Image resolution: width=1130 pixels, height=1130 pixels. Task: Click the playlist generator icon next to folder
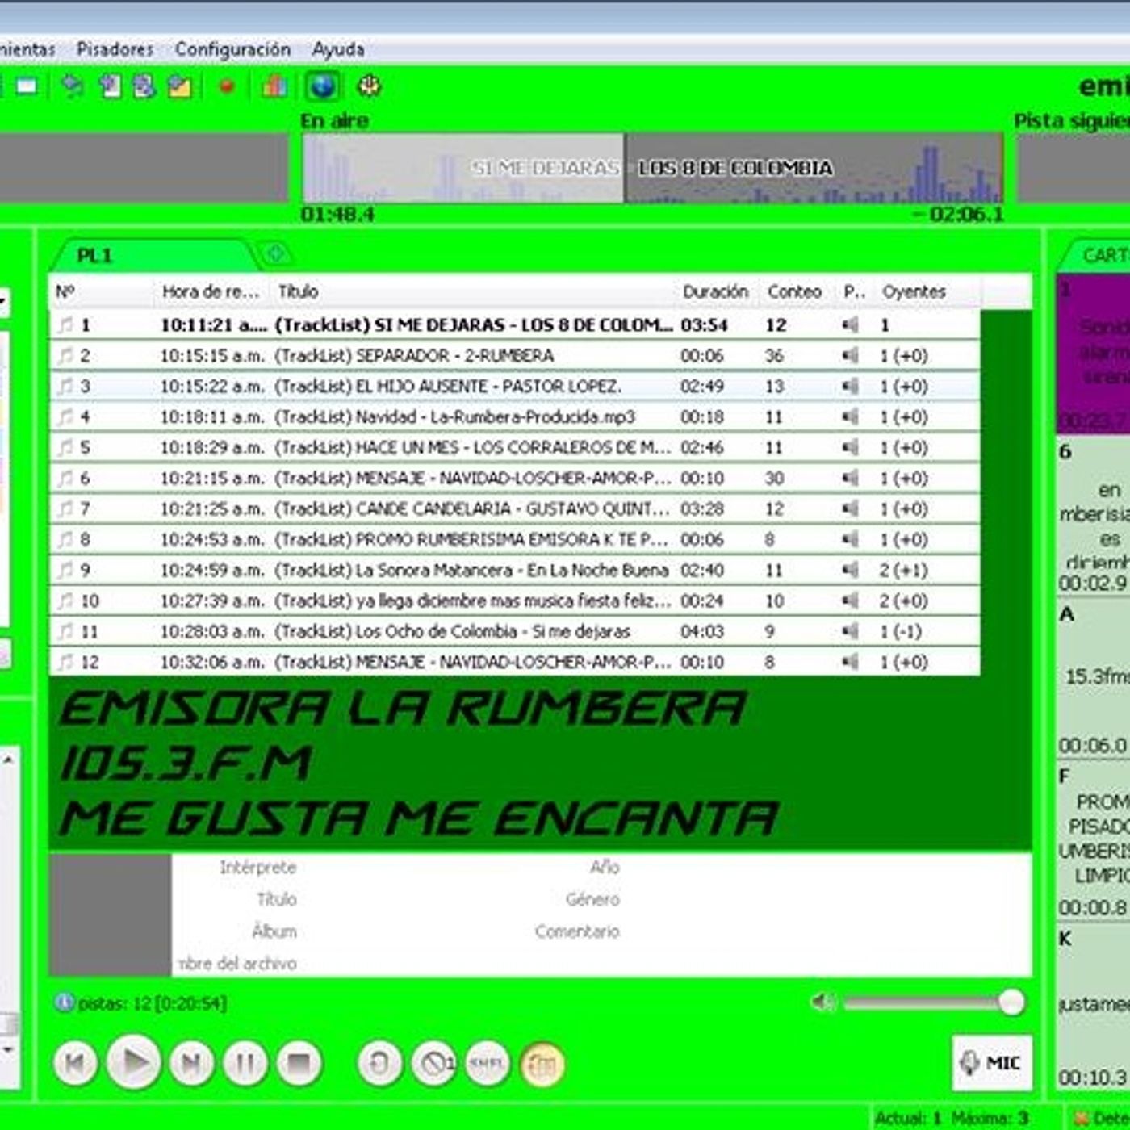[x=144, y=86]
